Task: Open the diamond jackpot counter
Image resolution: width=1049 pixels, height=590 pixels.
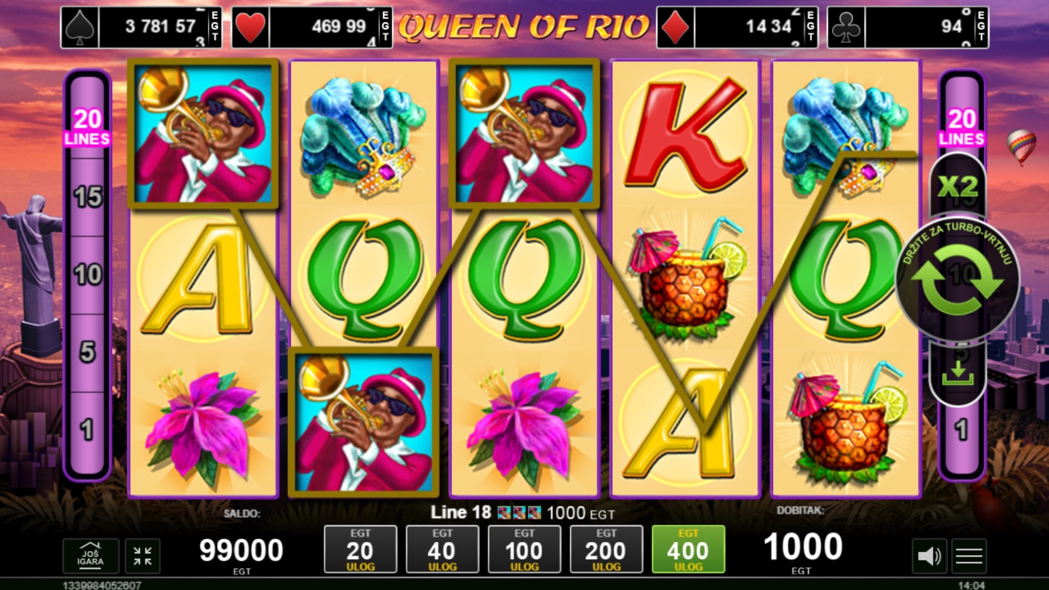Action: [737, 27]
